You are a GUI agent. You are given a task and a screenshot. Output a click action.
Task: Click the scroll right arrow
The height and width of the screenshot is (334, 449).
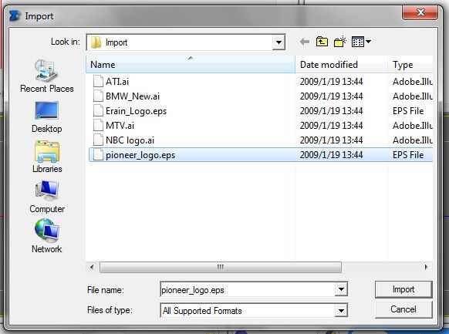[x=426, y=268]
